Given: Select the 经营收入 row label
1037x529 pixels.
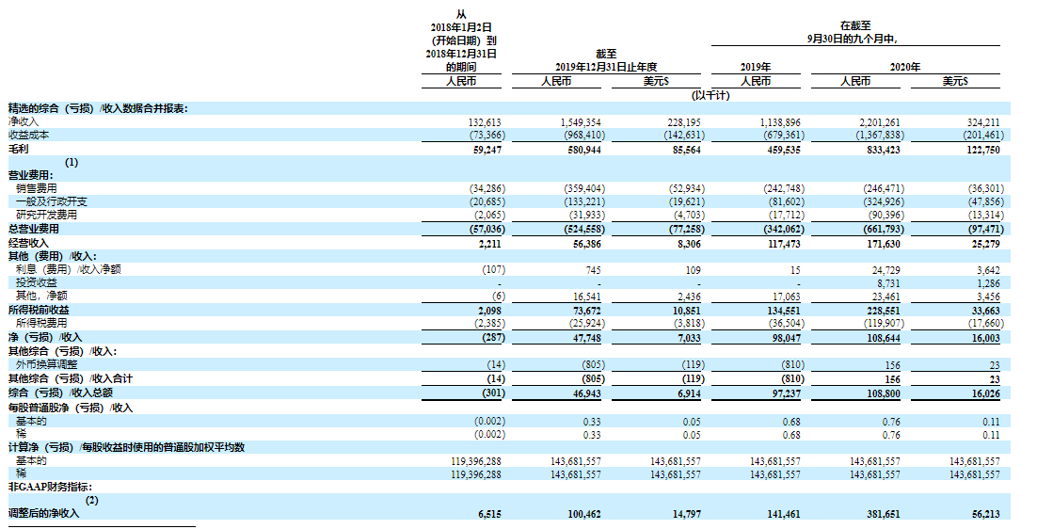Looking at the screenshot, I should click(x=28, y=243).
